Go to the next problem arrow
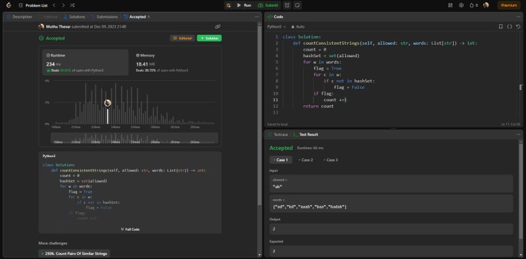The width and height of the screenshot is (526, 259). pyautogui.click(x=63, y=5)
